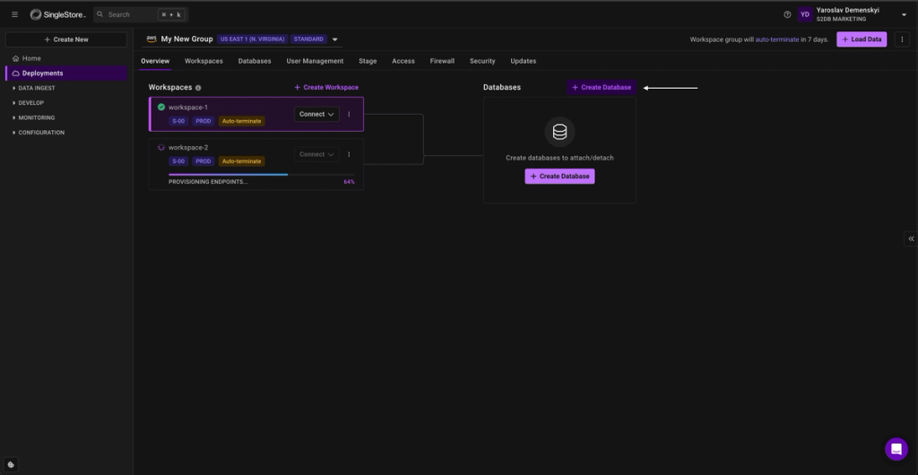Image resolution: width=918 pixels, height=475 pixels.
Task: Open the workspace group three-dot menu
Action: tap(902, 39)
